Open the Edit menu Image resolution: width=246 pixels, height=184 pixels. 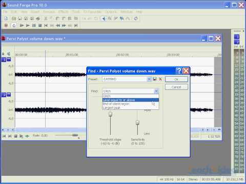(14, 12)
